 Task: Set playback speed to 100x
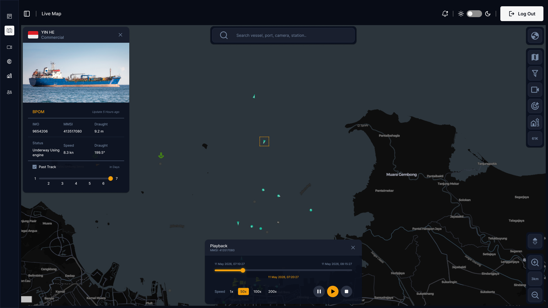click(257, 291)
